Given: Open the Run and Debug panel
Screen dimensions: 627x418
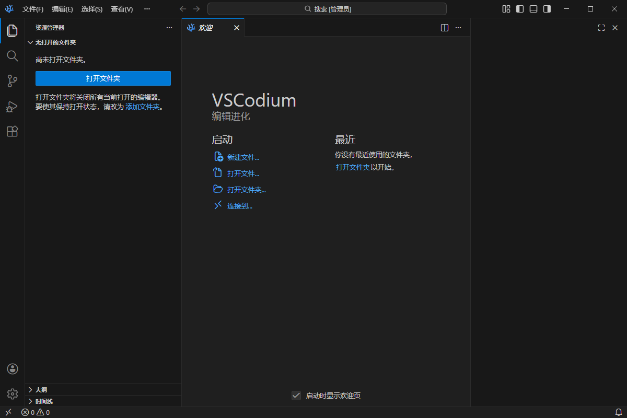Looking at the screenshot, I should 12,106.
